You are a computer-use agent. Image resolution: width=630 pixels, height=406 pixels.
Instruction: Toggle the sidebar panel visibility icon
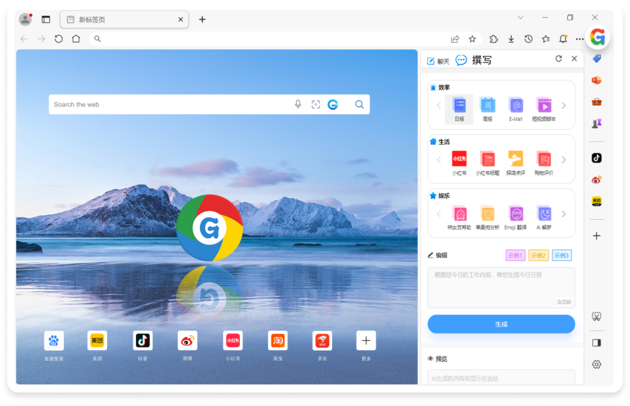(596, 343)
